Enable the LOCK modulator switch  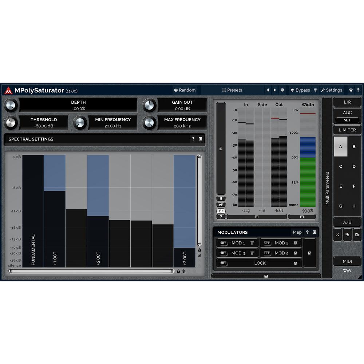point(223,263)
